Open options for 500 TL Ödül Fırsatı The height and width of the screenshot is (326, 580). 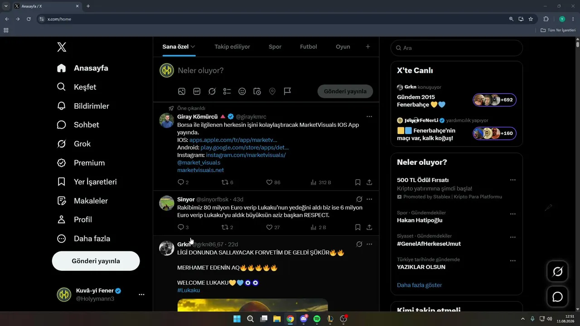point(512,180)
